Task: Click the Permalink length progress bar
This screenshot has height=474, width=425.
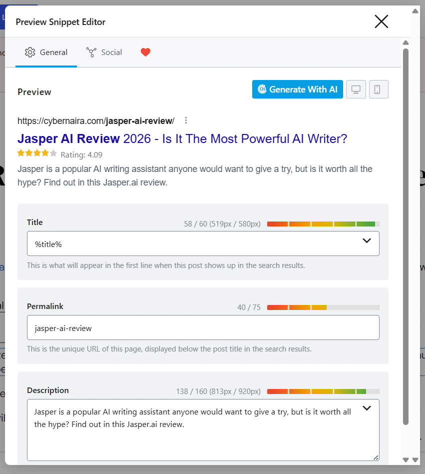Action: pos(323,307)
